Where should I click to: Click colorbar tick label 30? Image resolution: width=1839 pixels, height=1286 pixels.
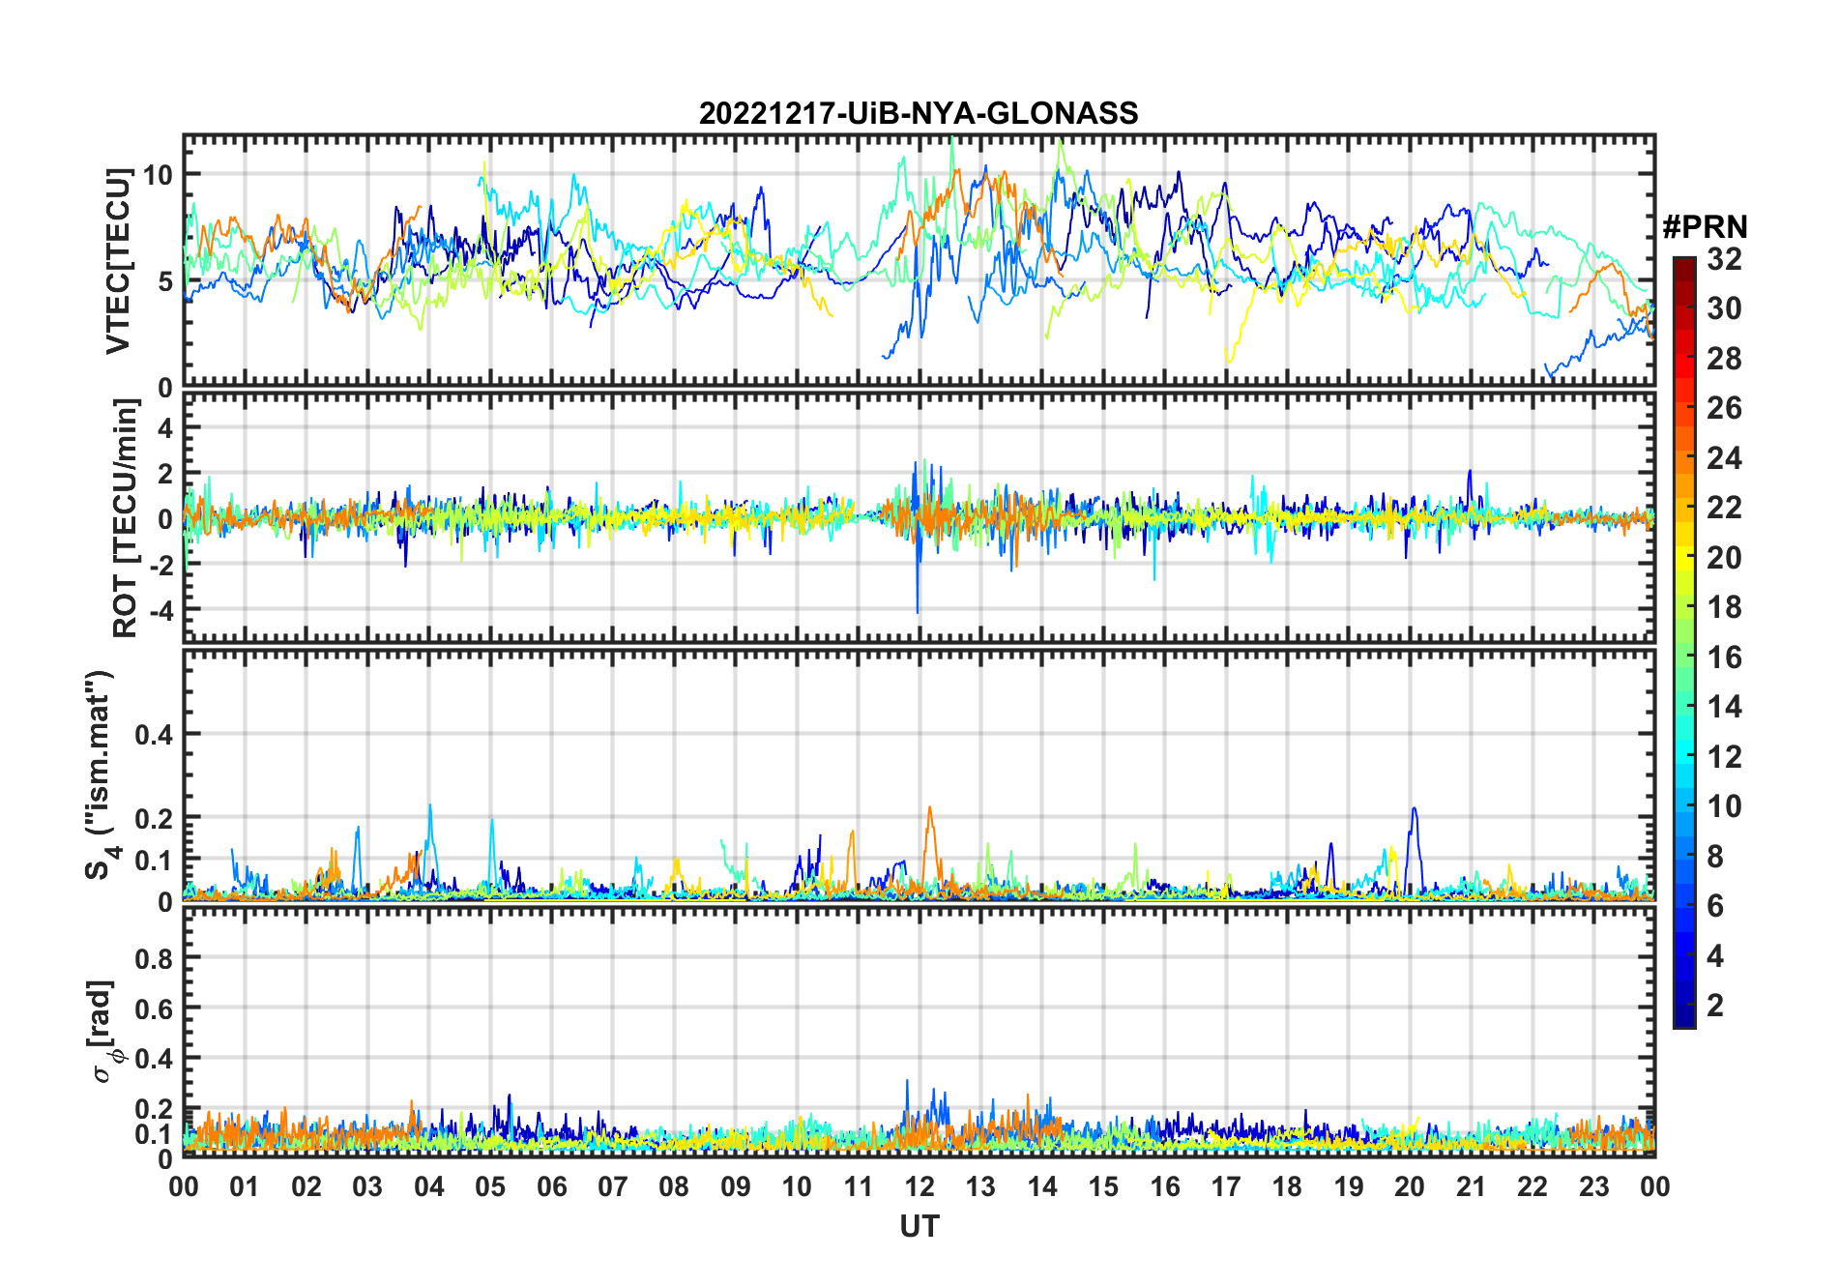tap(1724, 308)
